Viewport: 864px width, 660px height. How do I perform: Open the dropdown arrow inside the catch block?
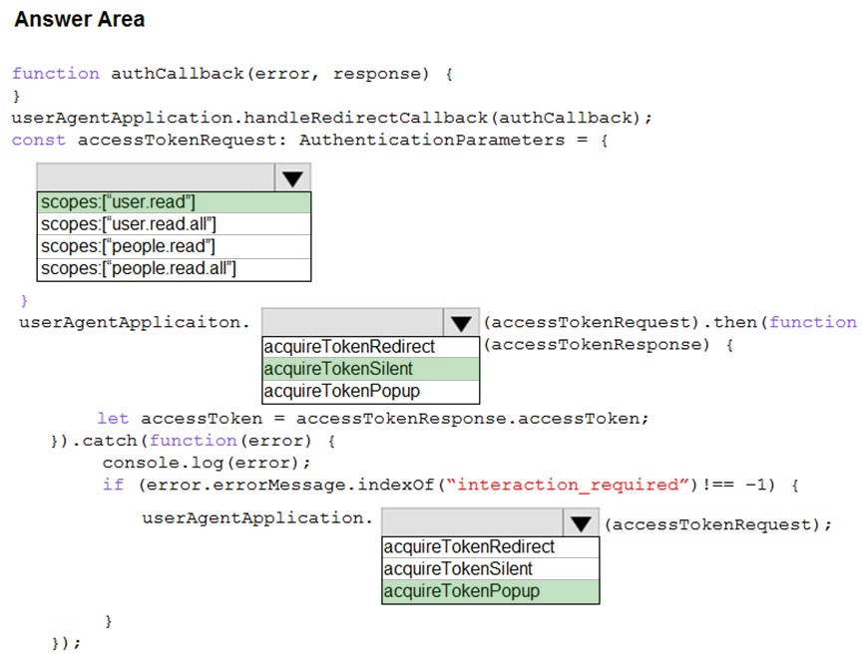[581, 523]
